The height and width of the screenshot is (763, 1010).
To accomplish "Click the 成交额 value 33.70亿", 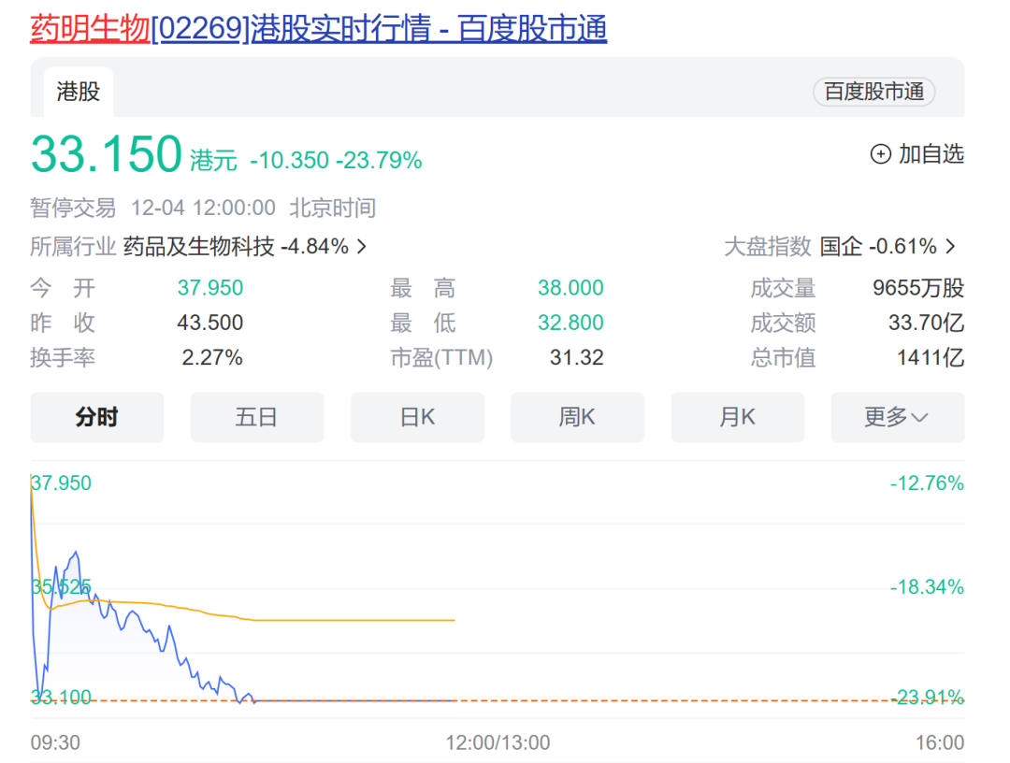I will click(926, 322).
